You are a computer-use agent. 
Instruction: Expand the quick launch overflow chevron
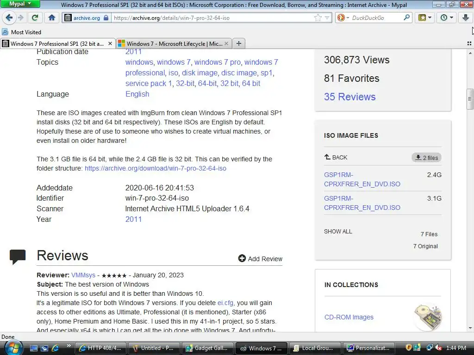click(69, 346)
